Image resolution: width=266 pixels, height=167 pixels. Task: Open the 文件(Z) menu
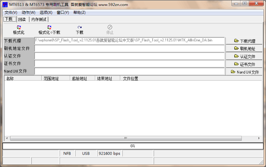10,13
